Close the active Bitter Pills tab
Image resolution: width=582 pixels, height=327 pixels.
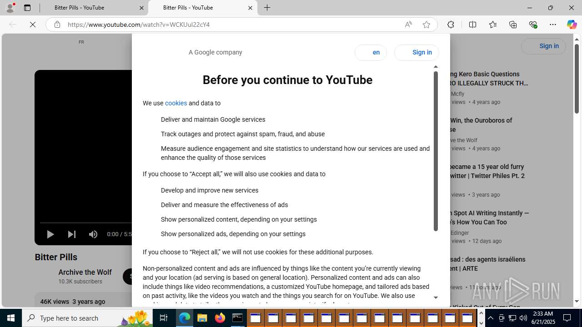[250, 8]
